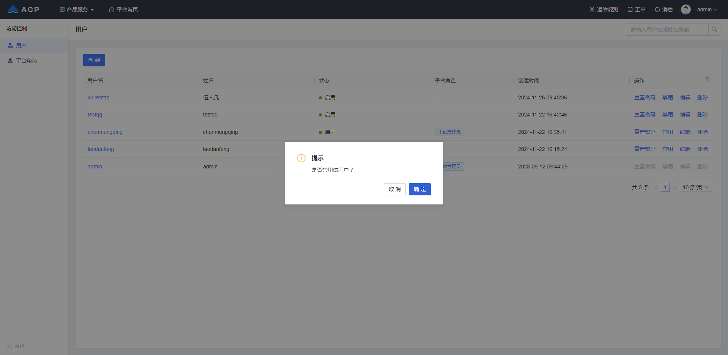The height and width of the screenshot is (355, 728).
Task: Open the 10 条/页 page size selector
Action: tap(696, 187)
